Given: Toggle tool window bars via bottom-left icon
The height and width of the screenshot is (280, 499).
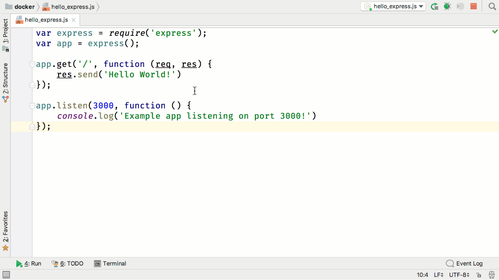Looking at the screenshot, I should [6, 275].
